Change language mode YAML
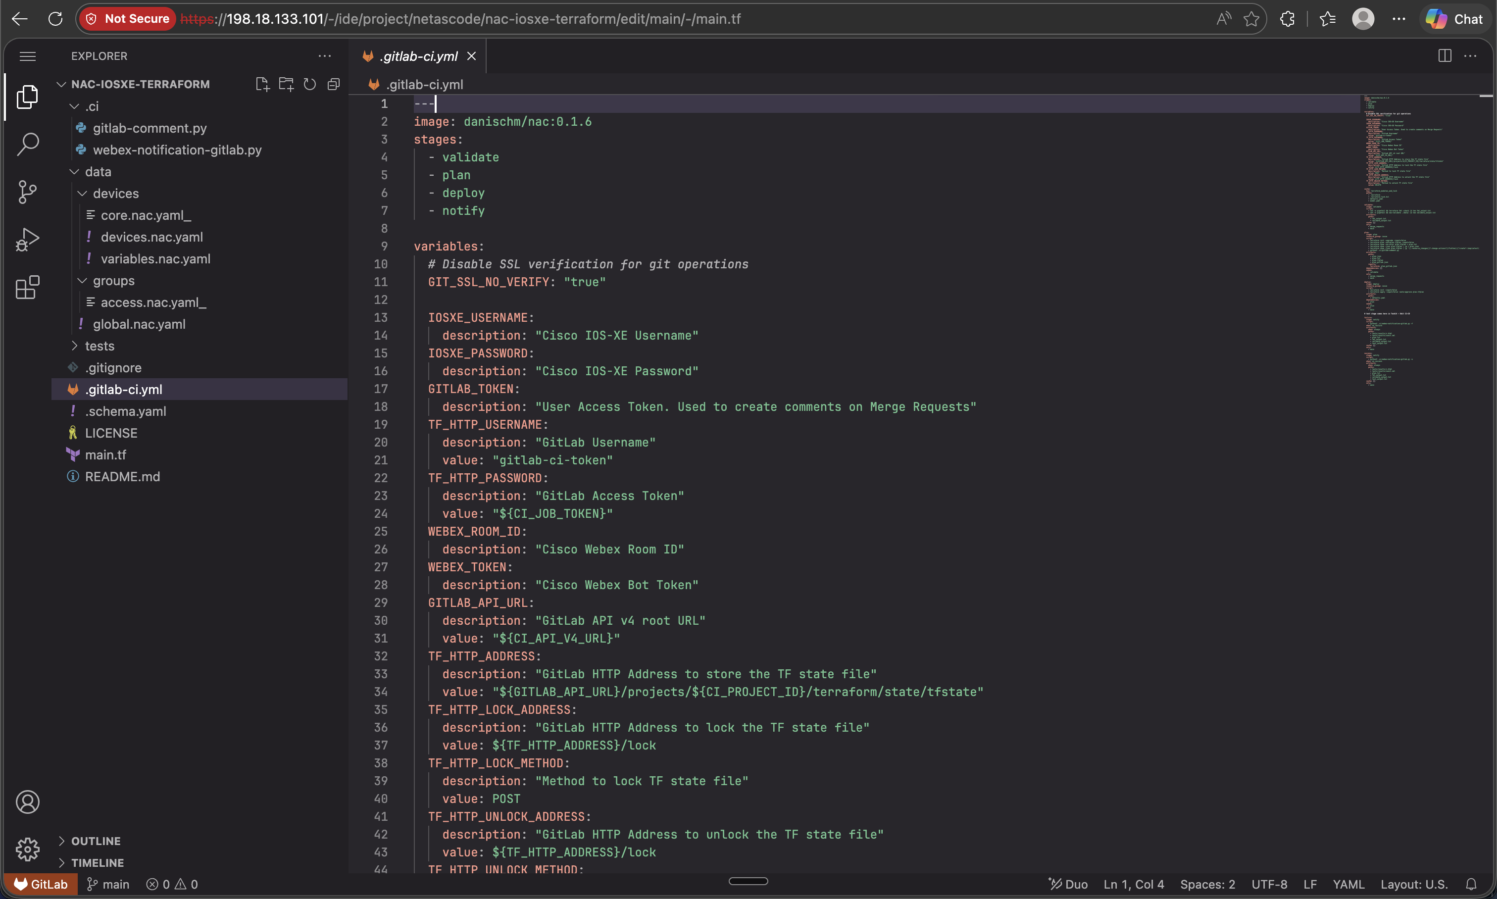The width and height of the screenshot is (1497, 899). point(1348,884)
